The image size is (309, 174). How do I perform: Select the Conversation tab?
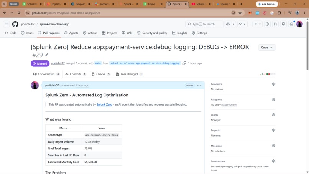pos(46,74)
